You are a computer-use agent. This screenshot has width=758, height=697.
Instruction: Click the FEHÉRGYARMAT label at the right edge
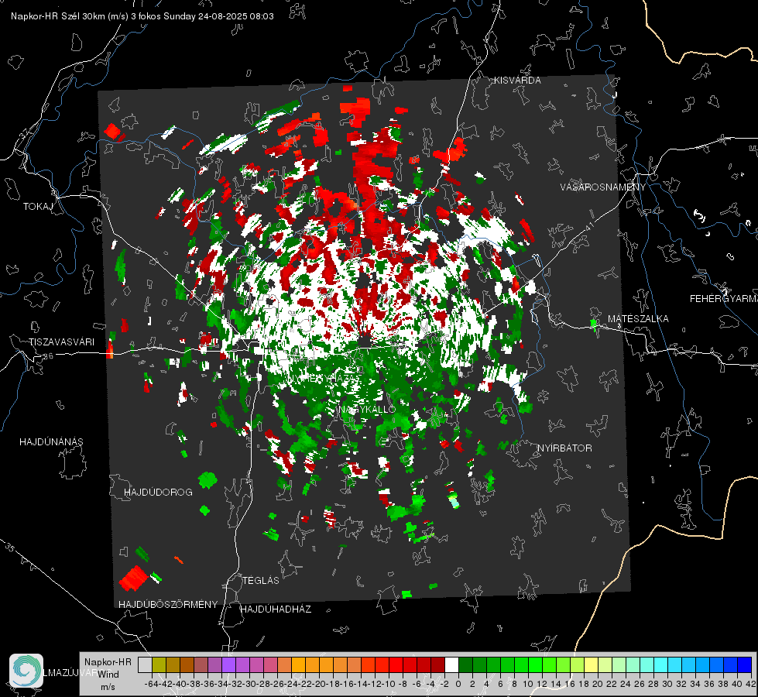(724, 299)
